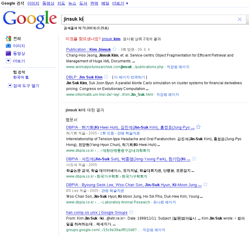Click the 웹 검색 sidebar option
249x236 pixels.
(19, 72)
